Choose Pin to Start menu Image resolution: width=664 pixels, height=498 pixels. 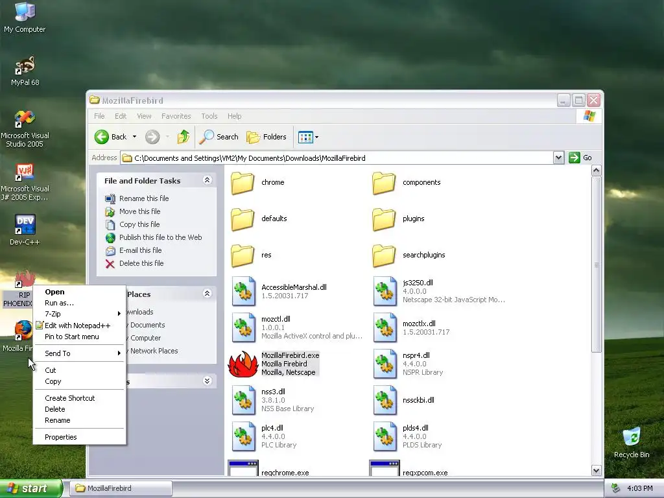coord(79,337)
